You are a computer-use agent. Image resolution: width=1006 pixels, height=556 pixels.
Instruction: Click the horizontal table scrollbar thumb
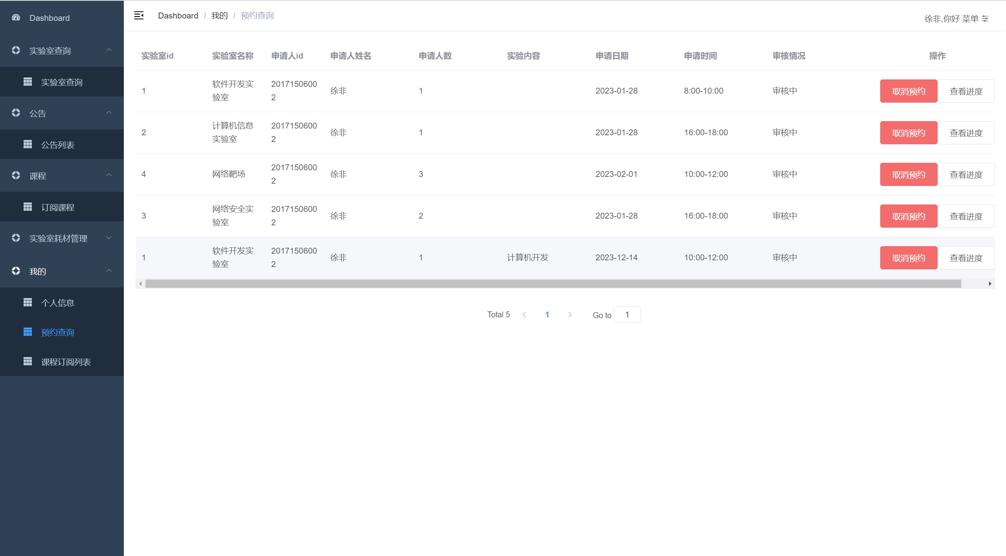pos(552,284)
